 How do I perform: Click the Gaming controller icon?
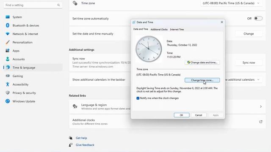pyautogui.click(x=8, y=76)
